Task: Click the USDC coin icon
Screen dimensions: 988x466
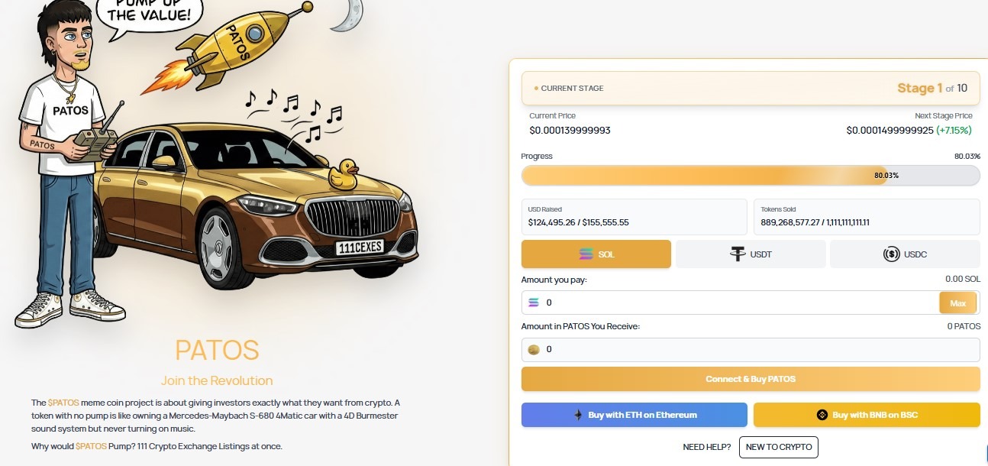Action: coord(891,254)
